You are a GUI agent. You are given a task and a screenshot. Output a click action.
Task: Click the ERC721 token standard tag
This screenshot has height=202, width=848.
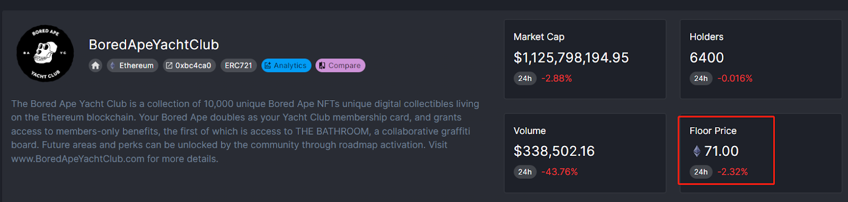[x=238, y=66]
